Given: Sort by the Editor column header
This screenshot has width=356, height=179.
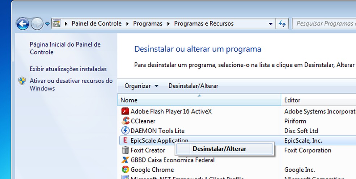Looking at the screenshot, I should click(x=318, y=100).
